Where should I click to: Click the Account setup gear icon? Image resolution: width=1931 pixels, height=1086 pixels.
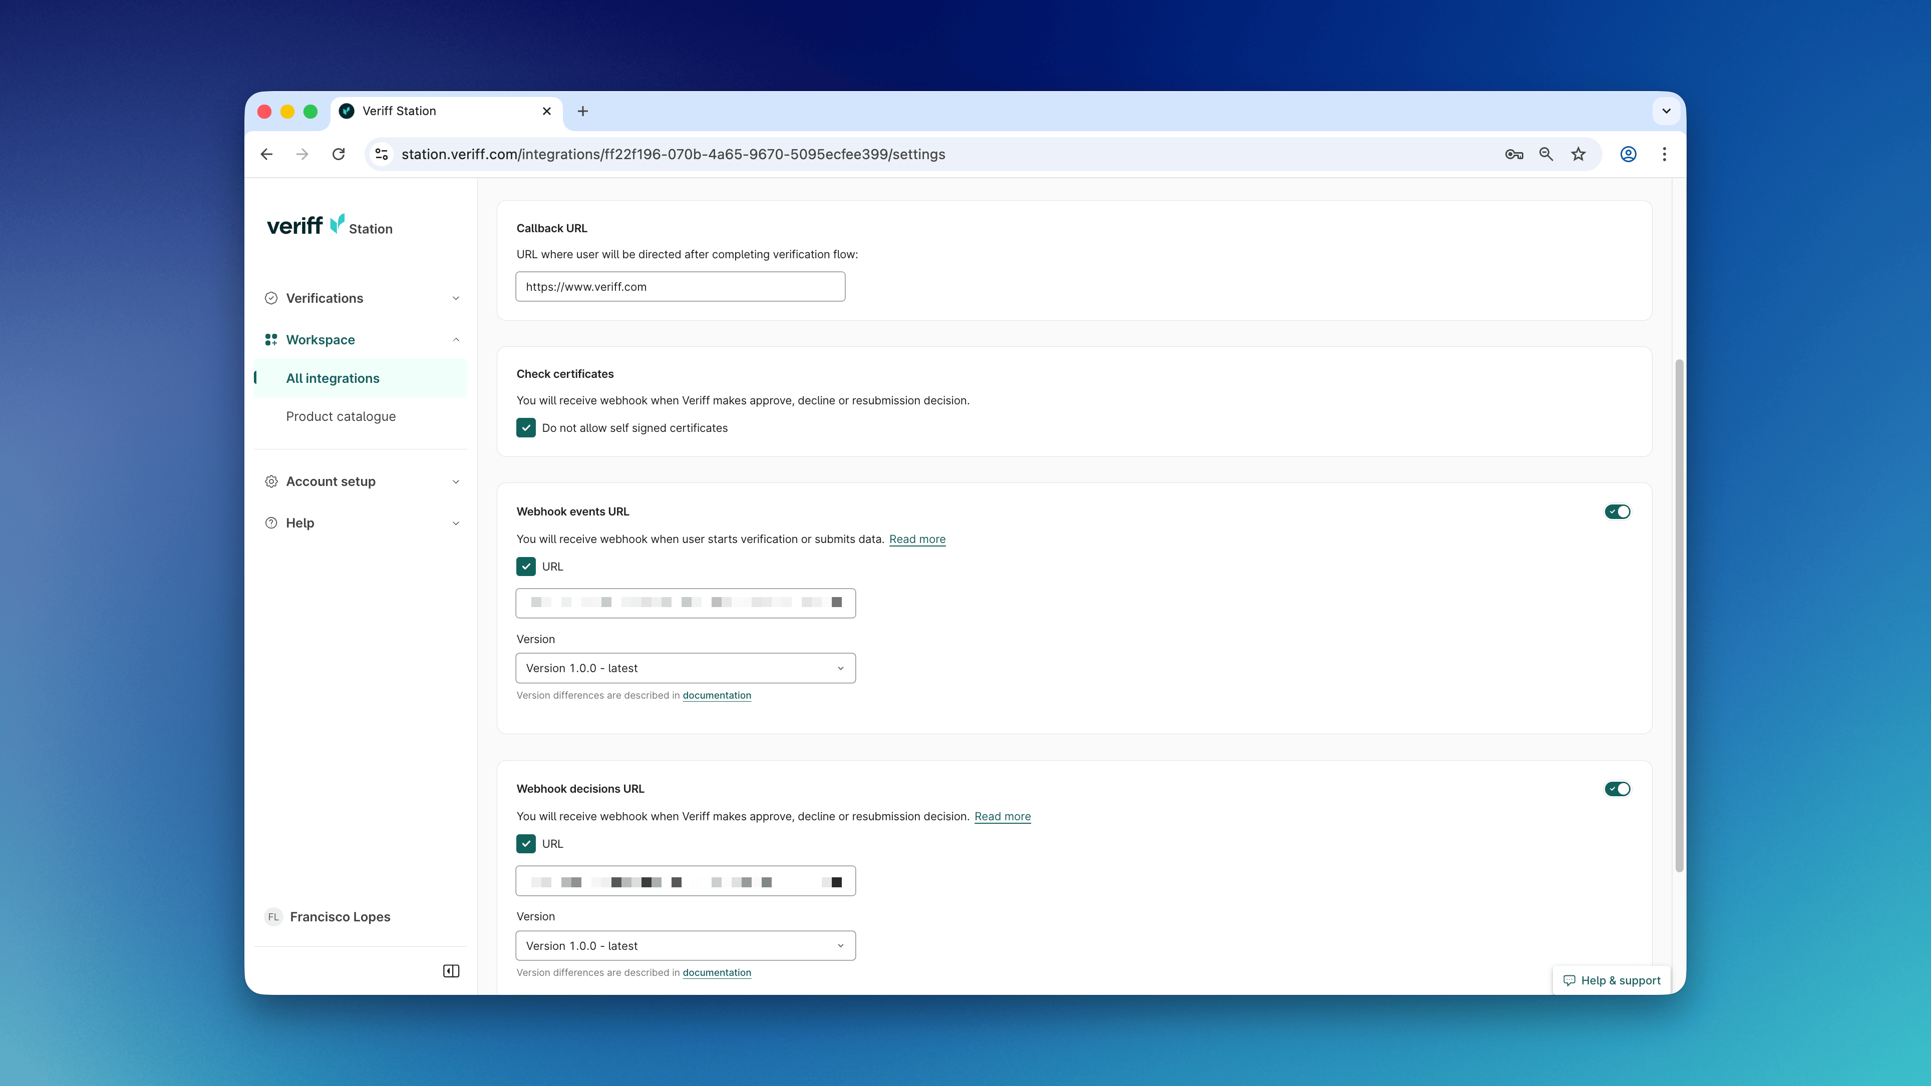click(x=271, y=481)
